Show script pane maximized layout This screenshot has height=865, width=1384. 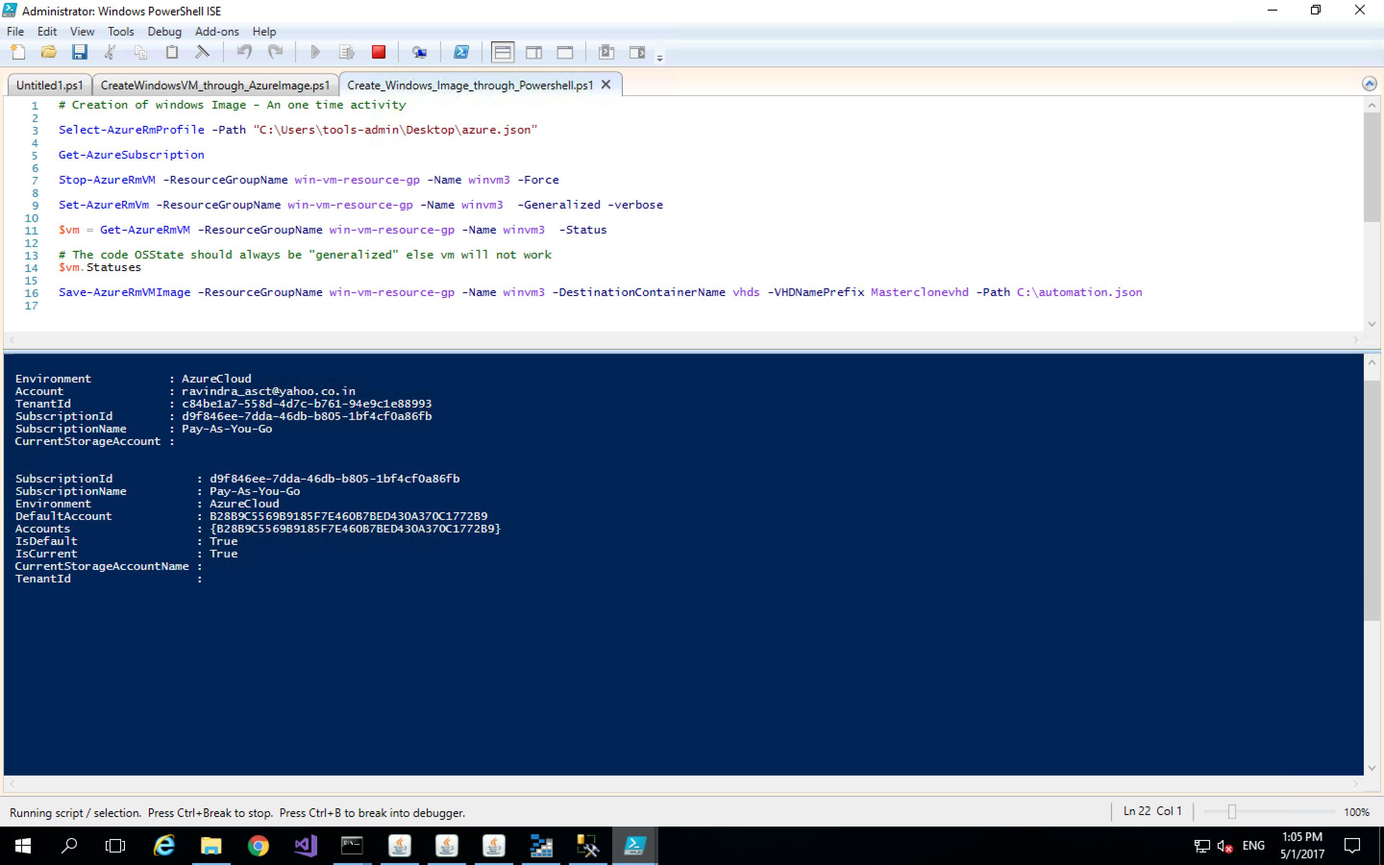point(565,53)
